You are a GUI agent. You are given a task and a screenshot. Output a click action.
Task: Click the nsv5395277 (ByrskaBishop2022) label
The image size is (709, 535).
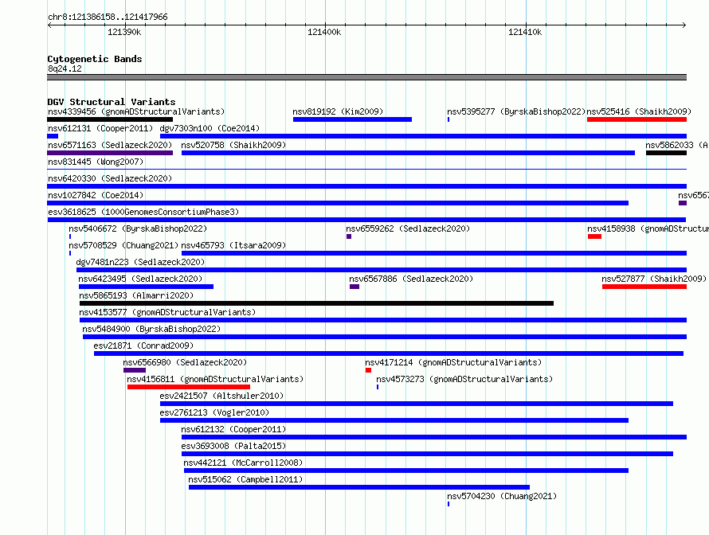(516, 111)
